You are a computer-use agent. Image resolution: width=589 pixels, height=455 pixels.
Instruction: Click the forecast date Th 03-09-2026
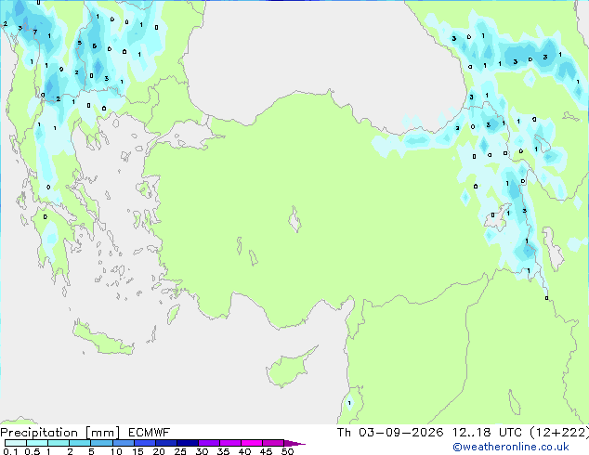[x=390, y=433]
